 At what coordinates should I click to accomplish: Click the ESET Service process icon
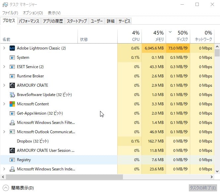pyautogui.click(x=12, y=67)
